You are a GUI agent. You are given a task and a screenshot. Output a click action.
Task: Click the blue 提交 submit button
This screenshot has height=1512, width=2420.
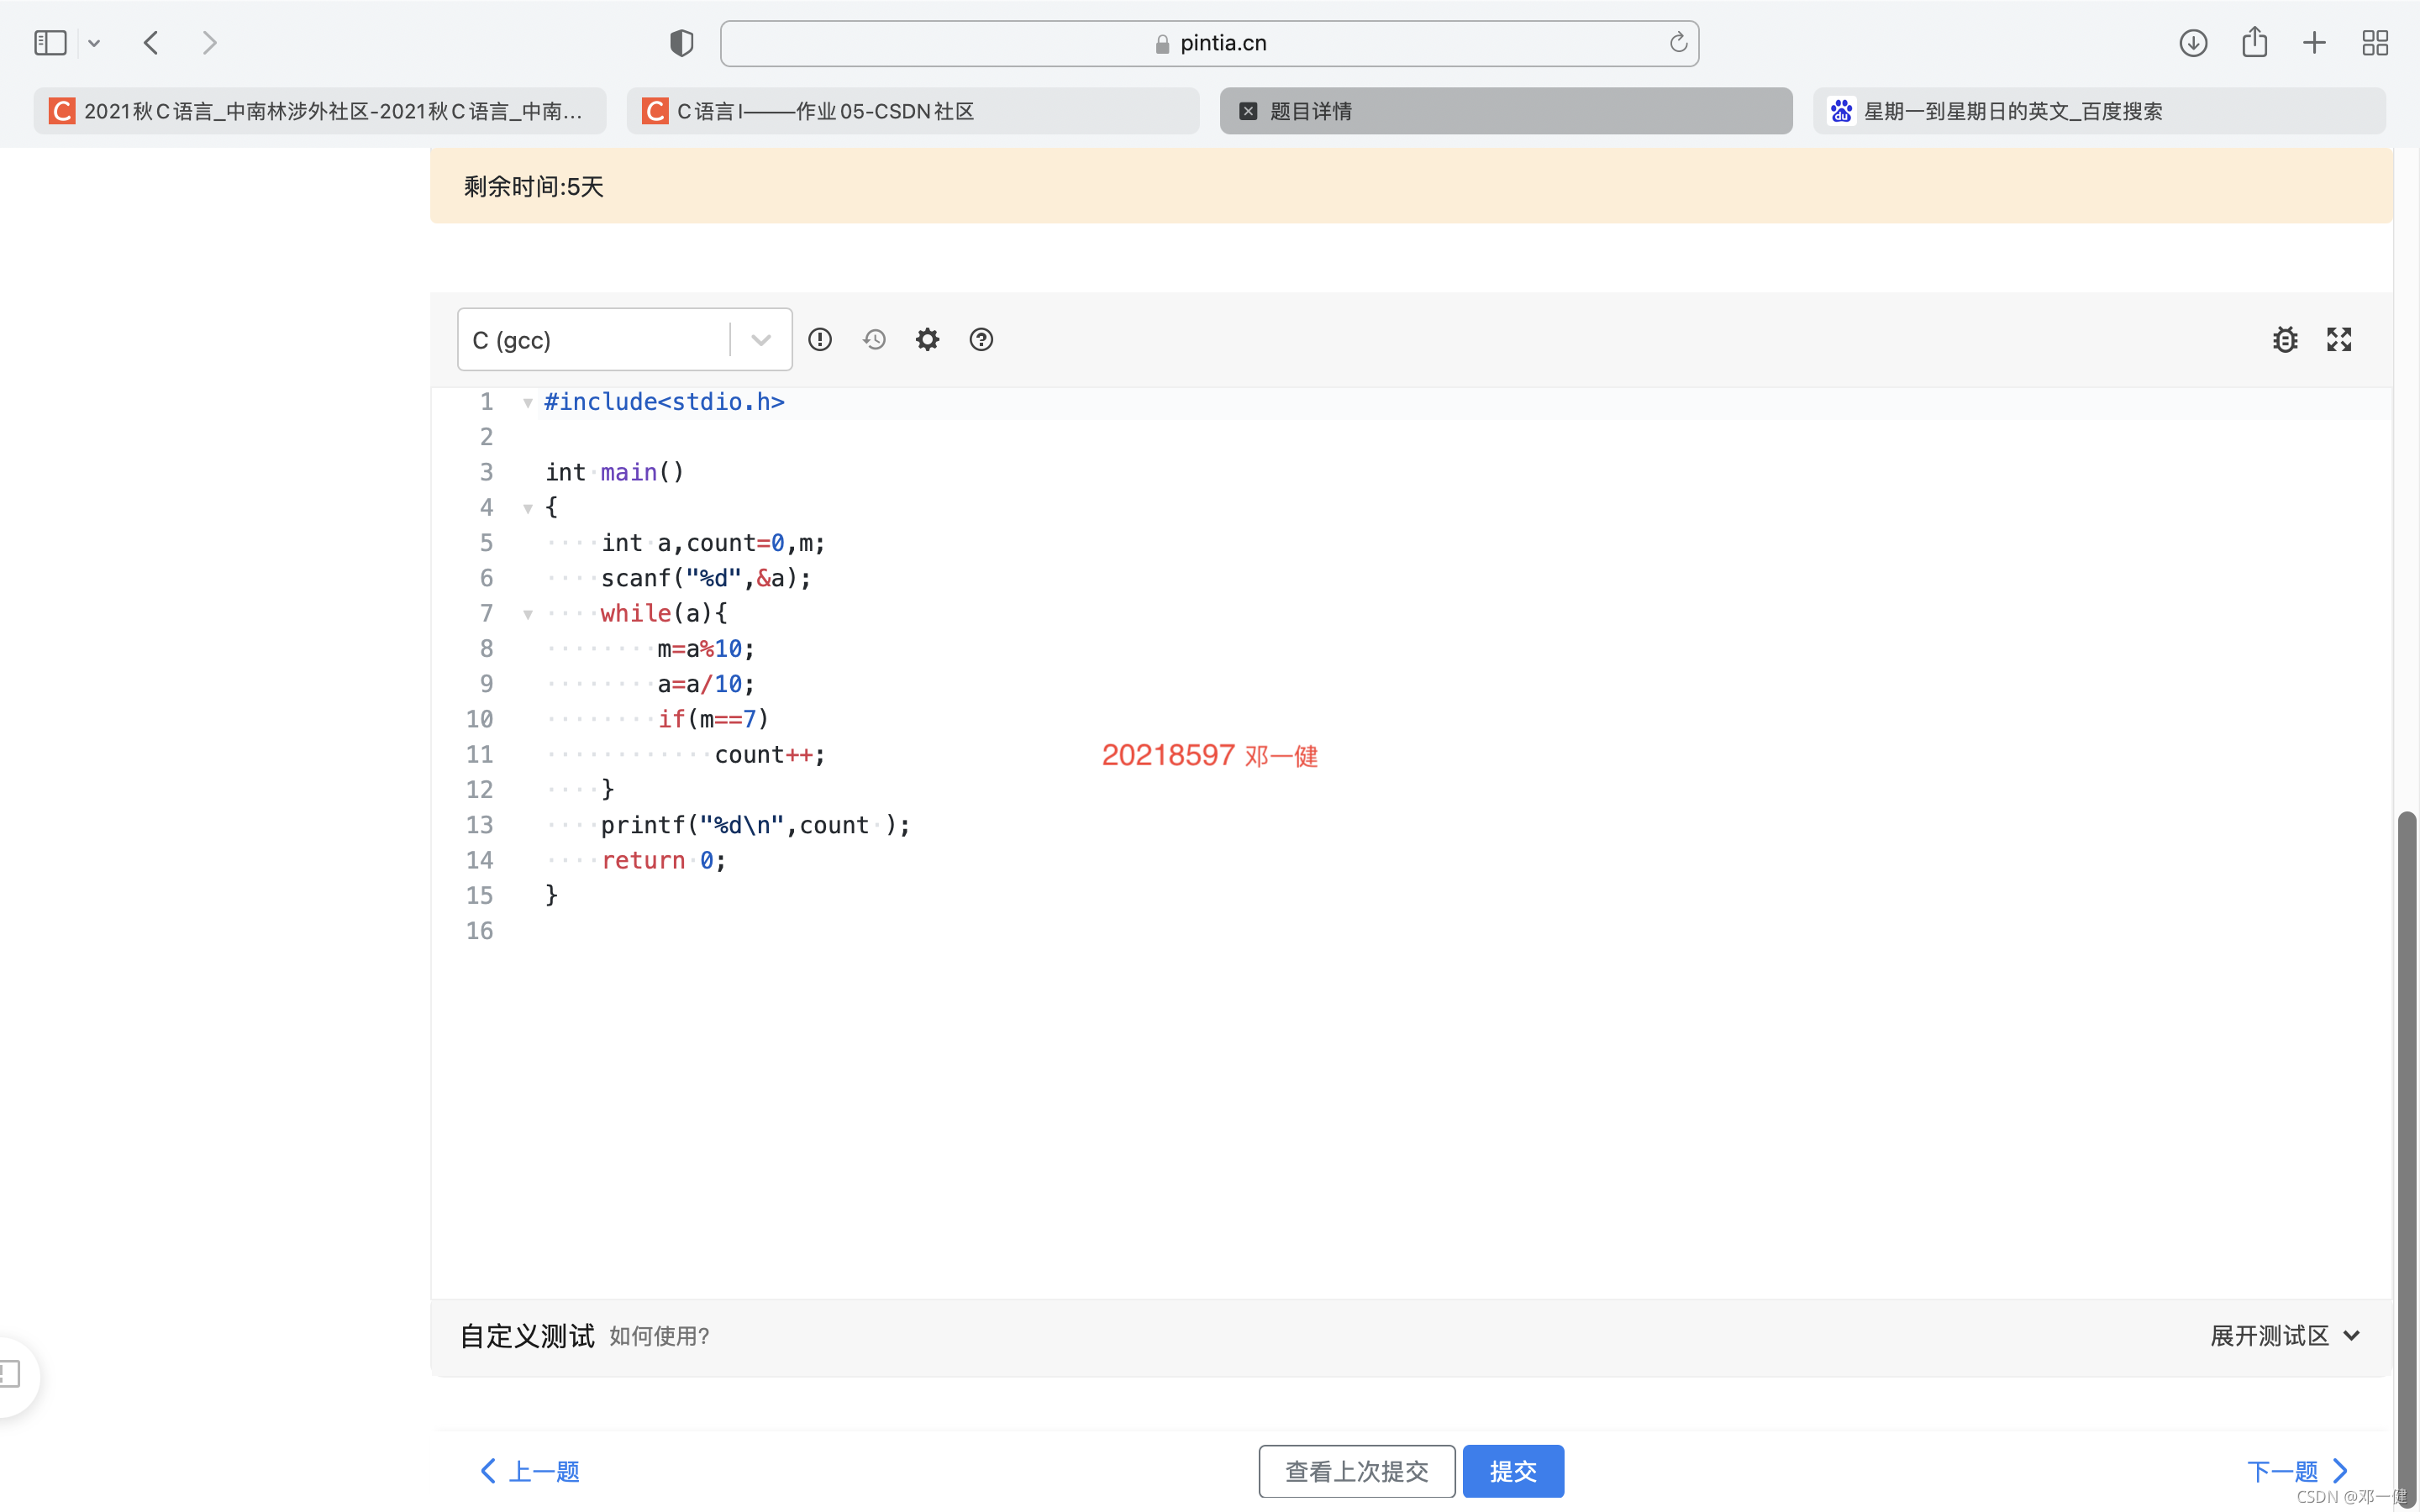pos(1512,1471)
